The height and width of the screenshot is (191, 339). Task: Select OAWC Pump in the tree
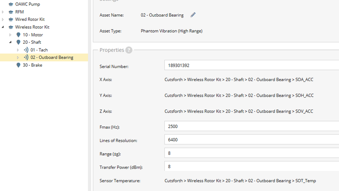pyautogui.click(x=28, y=4)
